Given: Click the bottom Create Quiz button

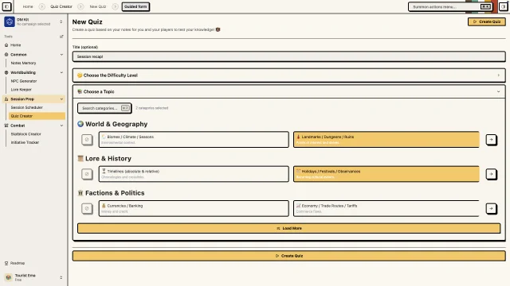Looking at the screenshot, I should (288, 256).
